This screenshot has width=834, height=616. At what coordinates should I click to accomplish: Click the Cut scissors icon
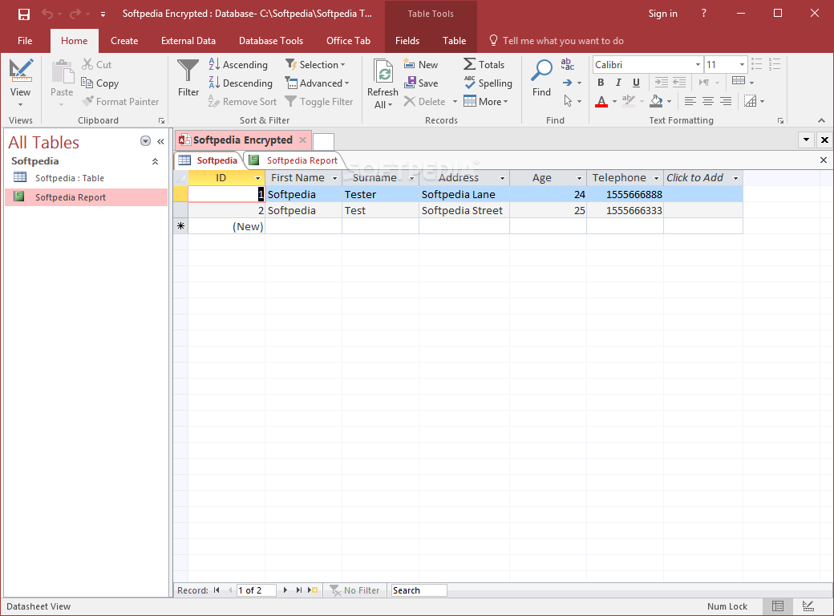pos(87,64)
